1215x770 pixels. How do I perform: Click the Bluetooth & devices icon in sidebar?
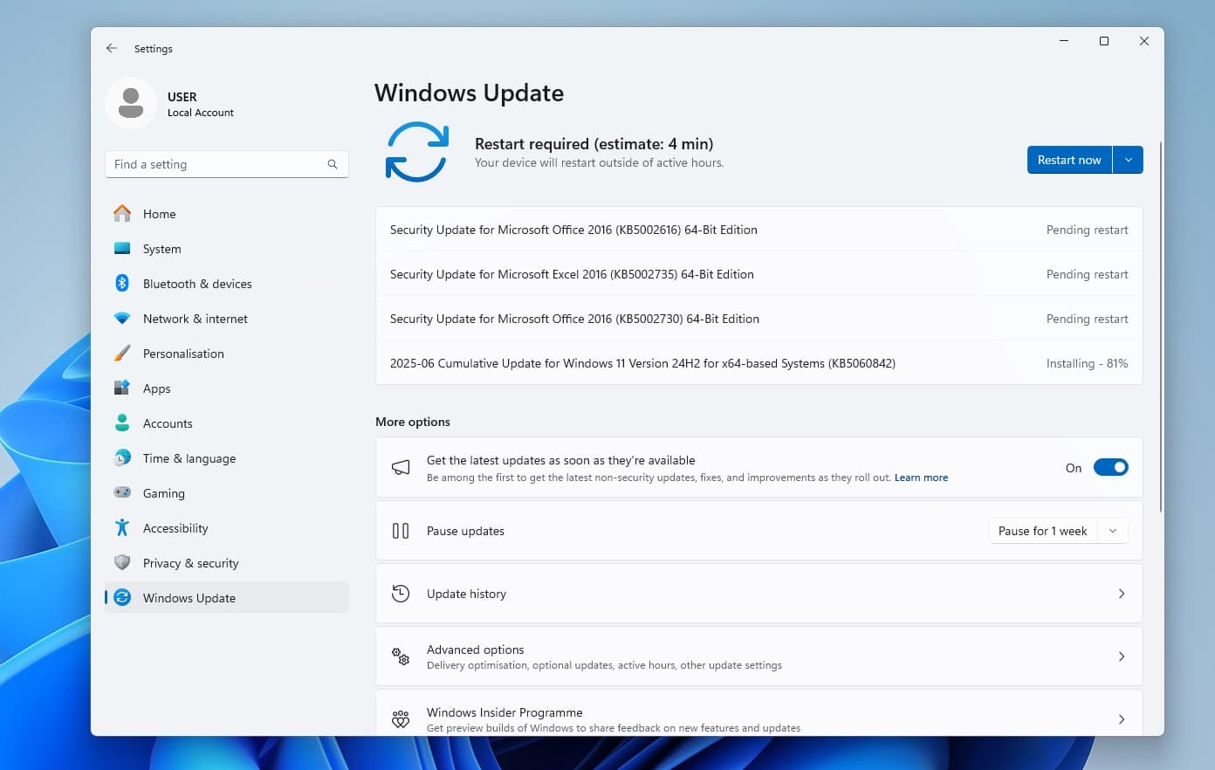coord(122,284)
